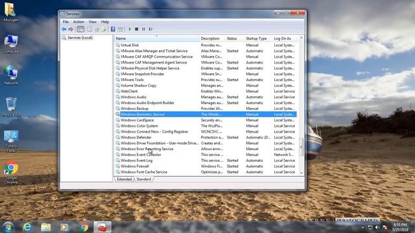Select the Virtual Disk service
Screen dimensions: 415x233
pos(206,45)
